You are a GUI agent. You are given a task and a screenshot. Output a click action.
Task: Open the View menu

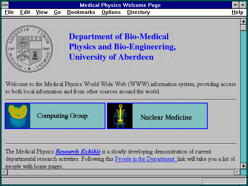tap(42, 12)
